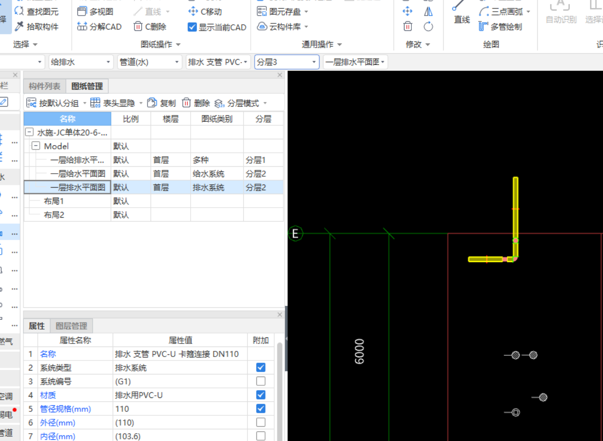This screenshot has height=441, width=603.
Task: Edit the 管径规格 value 110 field
Action: 180,409
